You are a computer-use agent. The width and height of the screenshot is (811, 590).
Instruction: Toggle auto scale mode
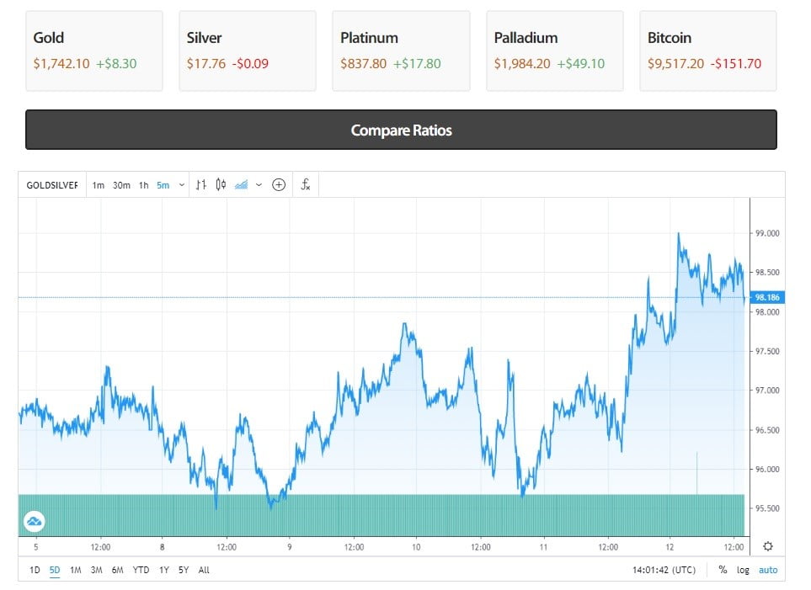point(767,570)
